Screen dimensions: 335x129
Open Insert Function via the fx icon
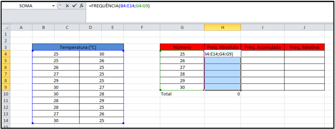(82, 6)
